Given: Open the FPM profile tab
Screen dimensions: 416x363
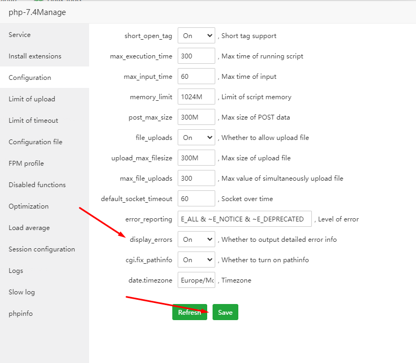Looking at the screenshot, I should pos(26,164).
